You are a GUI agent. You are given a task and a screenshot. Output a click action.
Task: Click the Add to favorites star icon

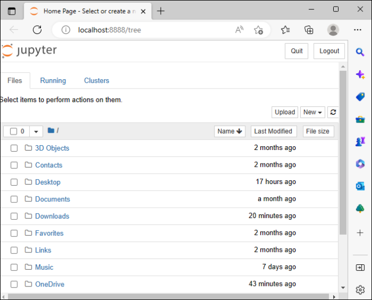pyautogui.click(x=258, y=30)
